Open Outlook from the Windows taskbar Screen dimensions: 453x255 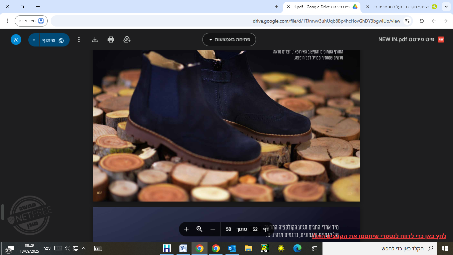[232, 248]
